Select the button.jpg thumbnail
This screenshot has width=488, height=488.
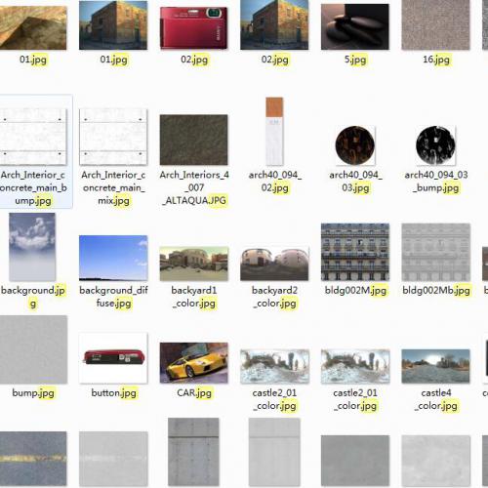pos(113,358)
